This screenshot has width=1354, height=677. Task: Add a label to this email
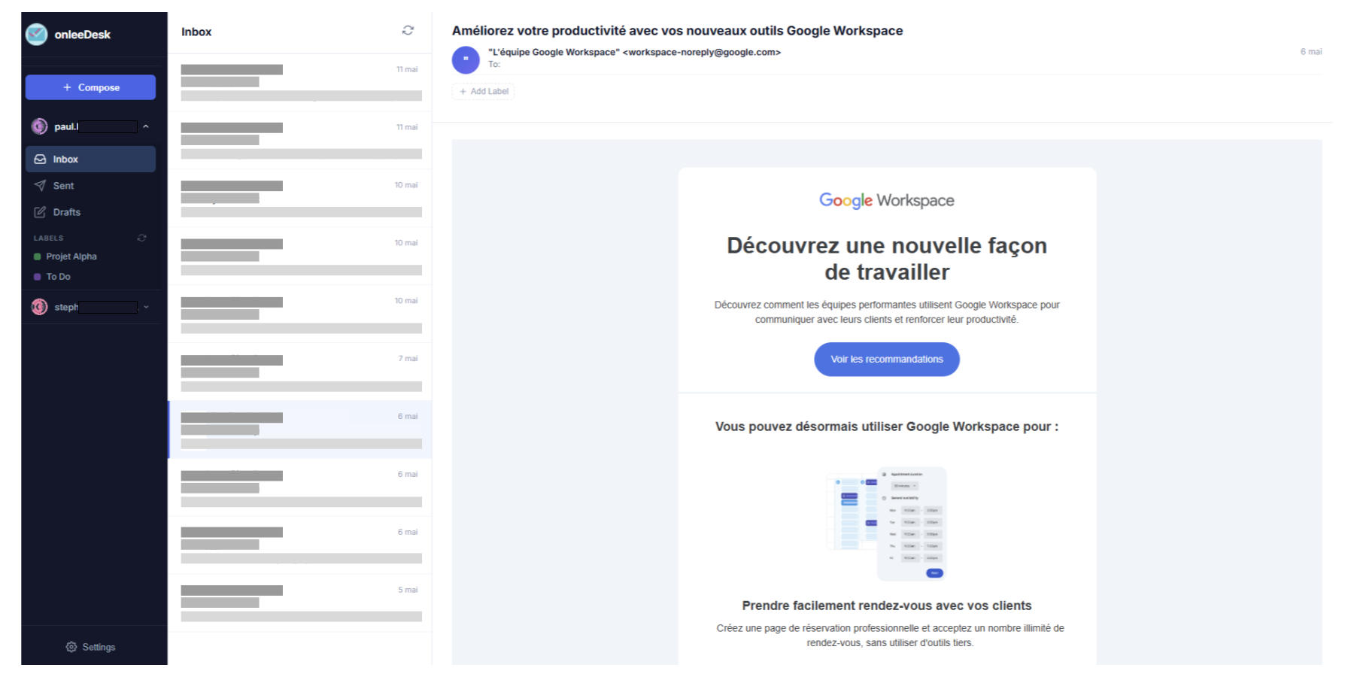pos(484,92)
